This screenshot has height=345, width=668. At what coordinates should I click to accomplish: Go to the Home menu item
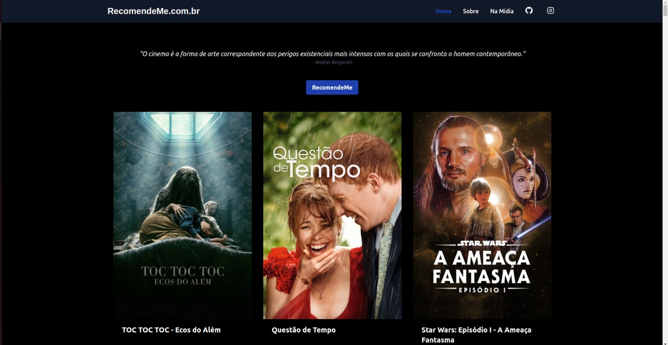click(443, 11)
